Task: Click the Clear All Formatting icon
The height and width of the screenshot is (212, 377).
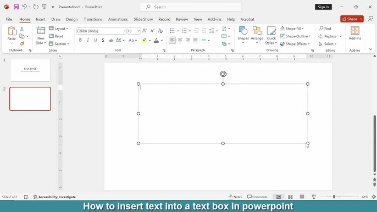Action: [x=160, y=31]
